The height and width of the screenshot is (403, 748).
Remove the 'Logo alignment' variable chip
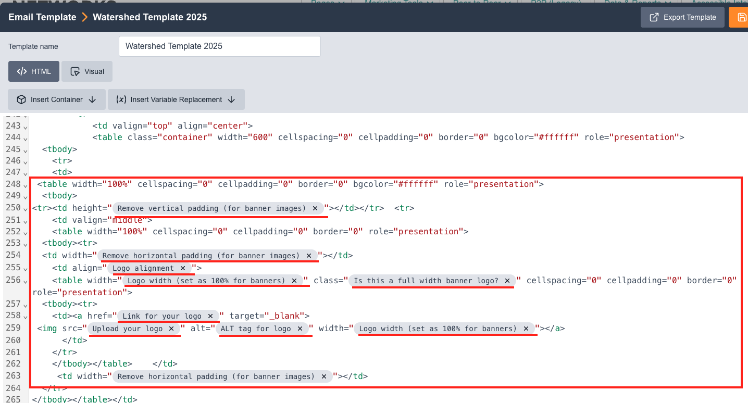183,268
